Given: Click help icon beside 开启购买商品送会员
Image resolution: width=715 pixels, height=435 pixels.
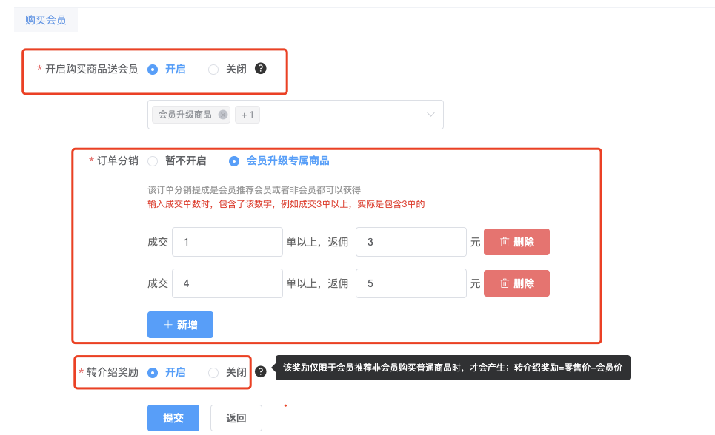Looking at the screenshot, I should 260,68.
